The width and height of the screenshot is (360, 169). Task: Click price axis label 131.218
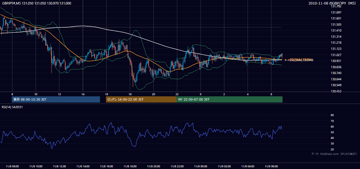coord(336,43)
